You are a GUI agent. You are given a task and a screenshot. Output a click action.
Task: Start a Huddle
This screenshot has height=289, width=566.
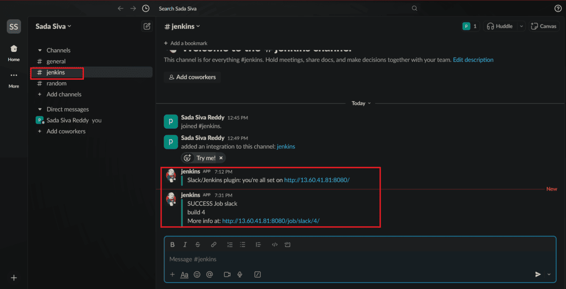[x=500, y=26]
